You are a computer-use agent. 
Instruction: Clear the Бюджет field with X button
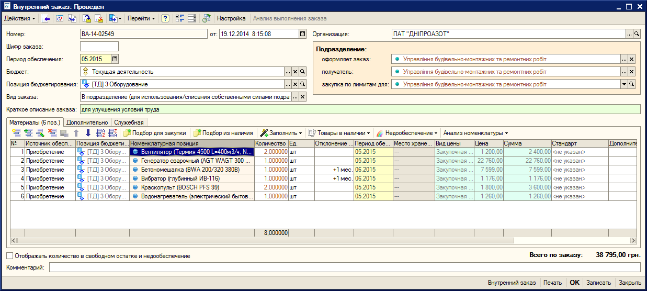(x=295, y=72)
